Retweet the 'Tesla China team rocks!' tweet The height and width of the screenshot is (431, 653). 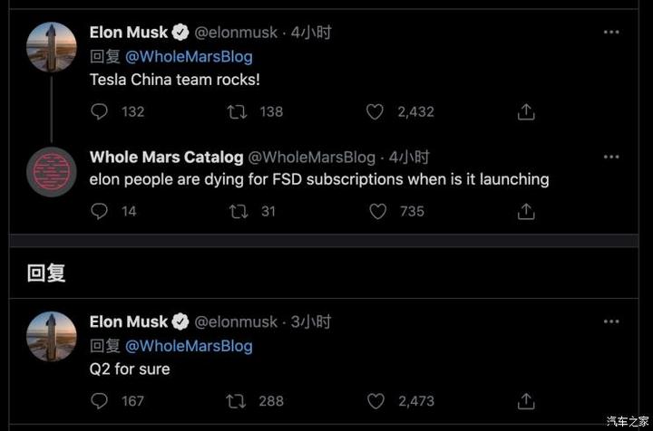point(239,112)
